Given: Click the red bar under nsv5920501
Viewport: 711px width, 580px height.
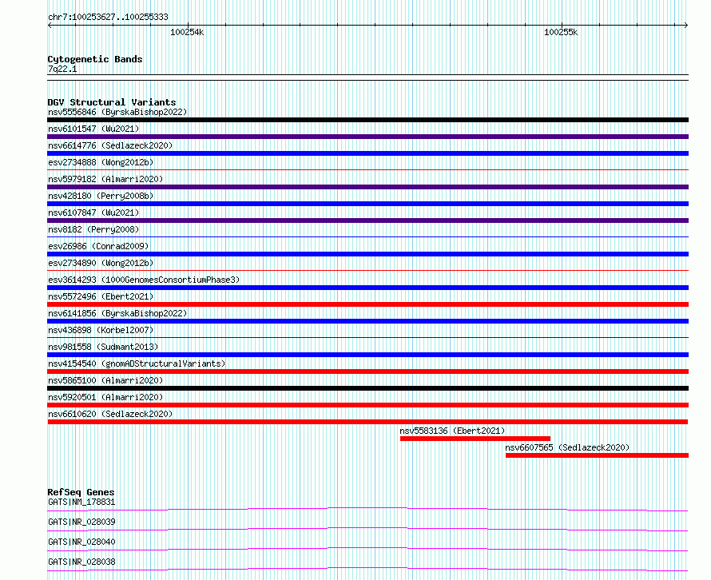Looking at the screenshot, I should pyautogui.click(x=367, y=405).
